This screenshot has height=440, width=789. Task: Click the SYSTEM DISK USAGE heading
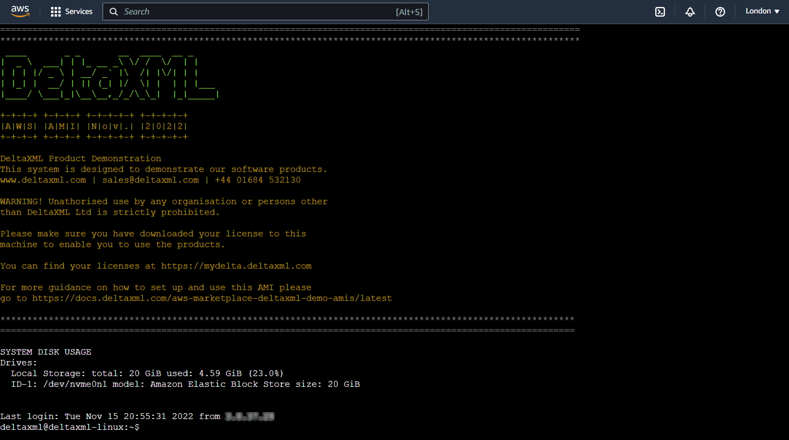click(x=46, y=352)
